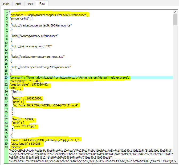Click the "created by" : "YTS.AG" line
The image size is (179, 165).
[26, 81]
